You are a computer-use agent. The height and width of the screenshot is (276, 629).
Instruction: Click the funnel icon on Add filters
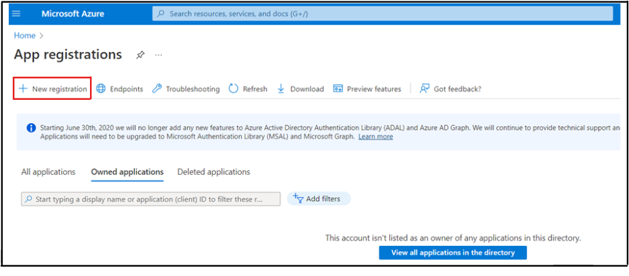click(297, 198)
